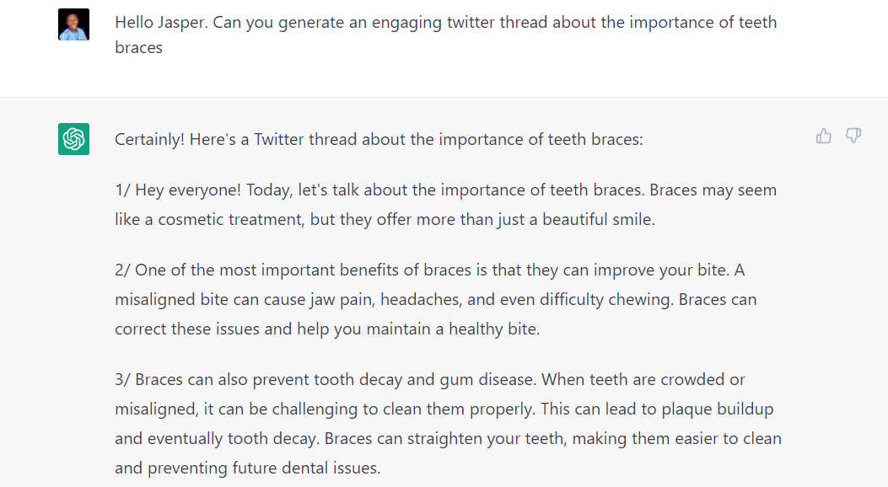The height and width of the screenshot is (487, 888).
Task: Click the line 'misaligned bite can cause jaw pain'
Action: tap(435, 299)
